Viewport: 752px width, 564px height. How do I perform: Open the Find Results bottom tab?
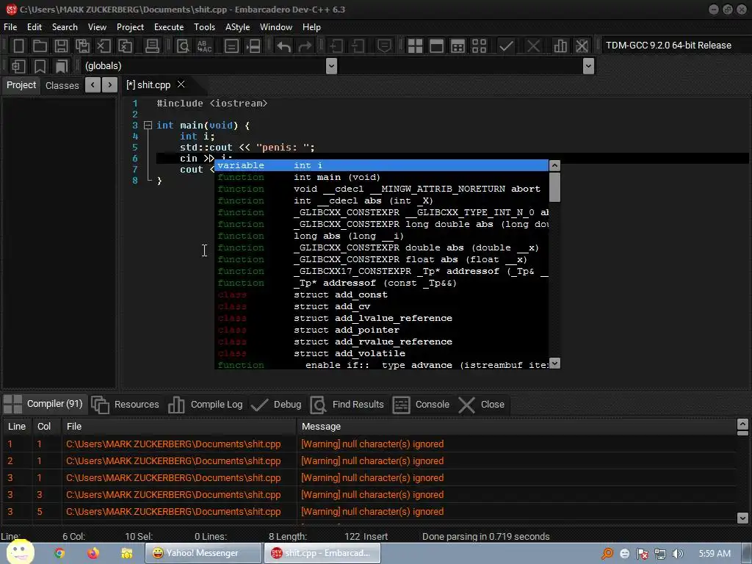point(347,405)
